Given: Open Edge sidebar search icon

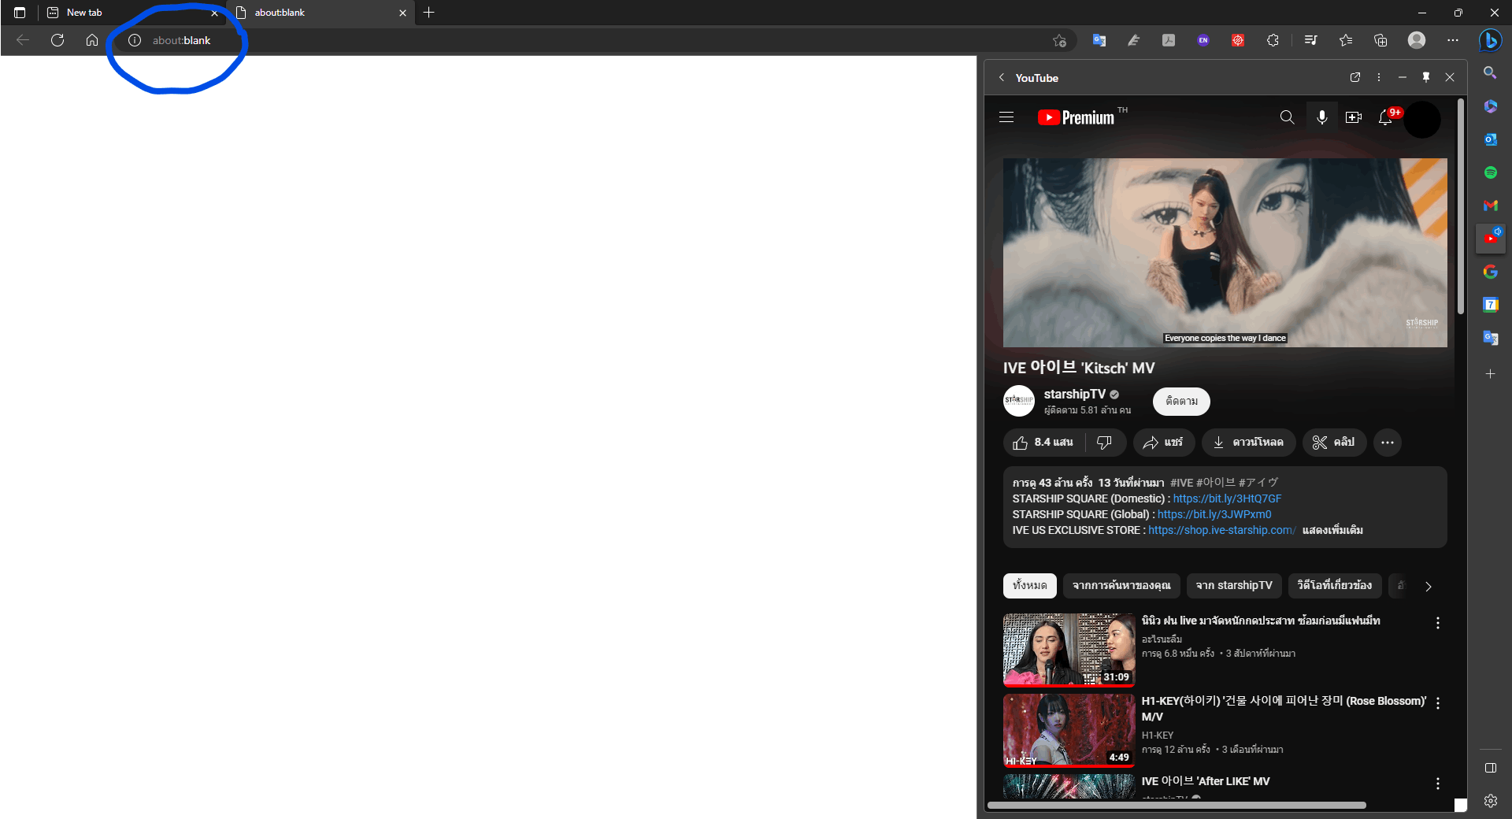Looking at the screenshot, I should pyautogui.click(x=1490, y=72).
